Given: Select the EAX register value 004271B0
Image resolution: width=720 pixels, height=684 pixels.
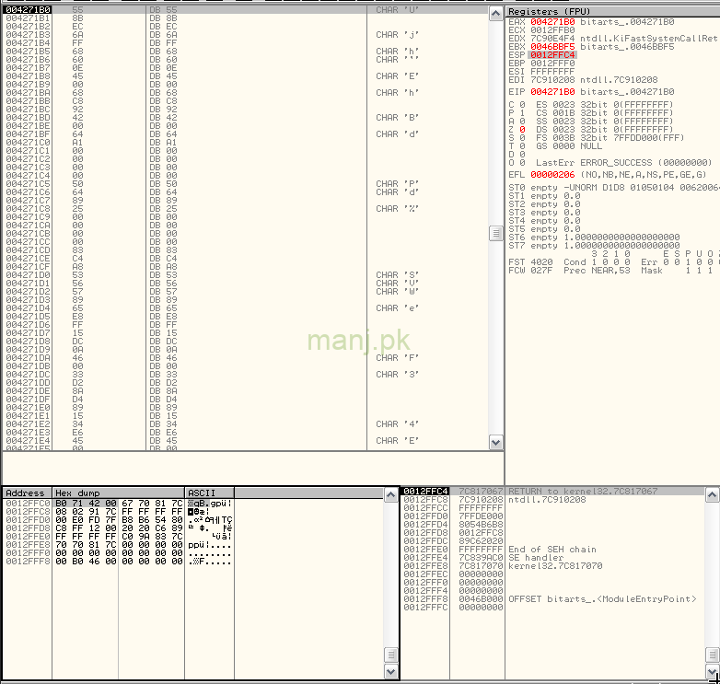Looking at the screenshot, I should click(x=551, y=21).
